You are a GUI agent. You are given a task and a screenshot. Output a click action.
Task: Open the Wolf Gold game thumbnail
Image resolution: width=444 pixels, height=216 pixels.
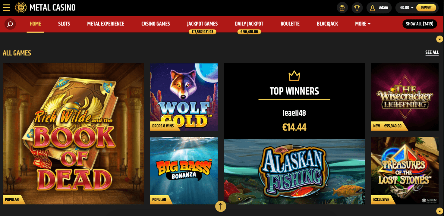(x=184, y=97)
